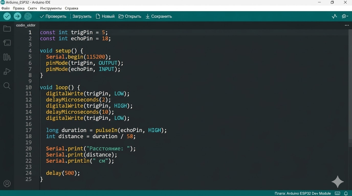Click the account icon in the sidebar

tap(7, 183)
